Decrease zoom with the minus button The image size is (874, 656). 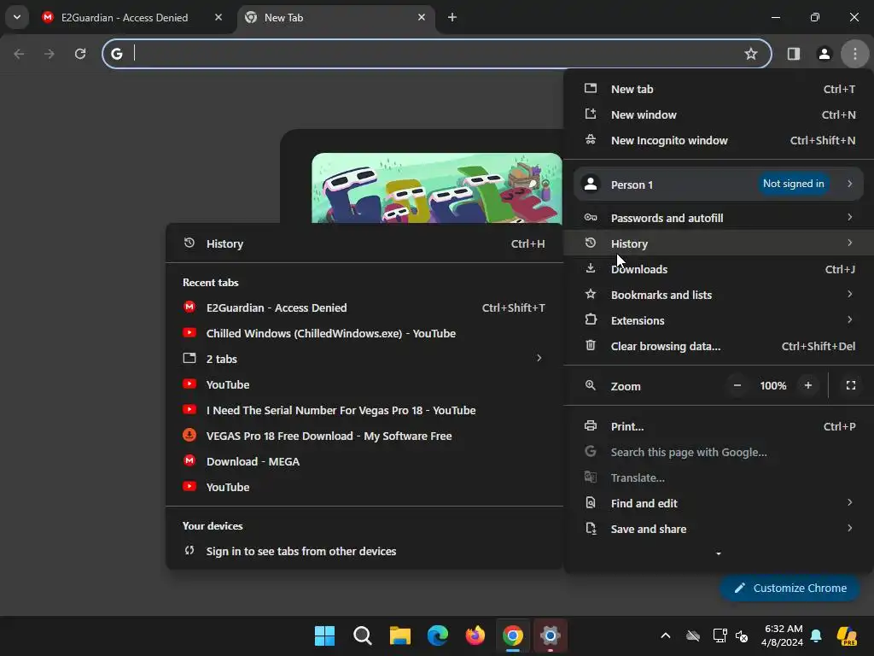(x=737, y=385)
